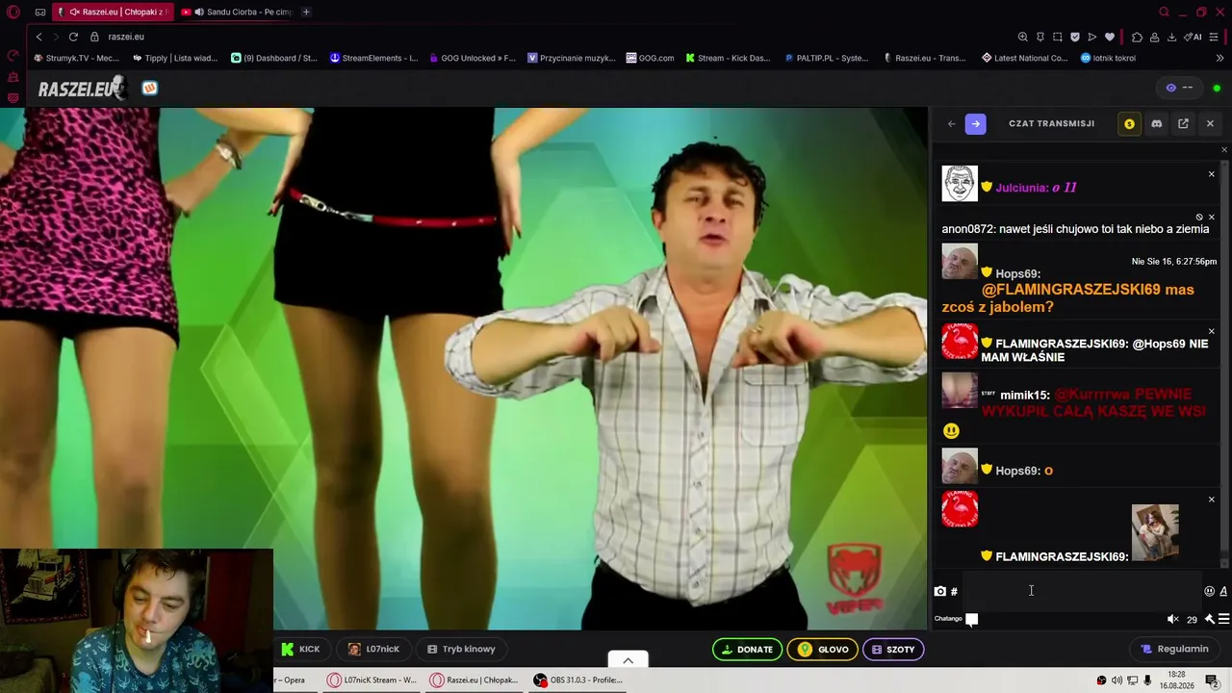Open the image thumbnail in FLAMINGRASZEJSKI69's message
This screenshot has width=1232, height=693.
pos(1155,532)
